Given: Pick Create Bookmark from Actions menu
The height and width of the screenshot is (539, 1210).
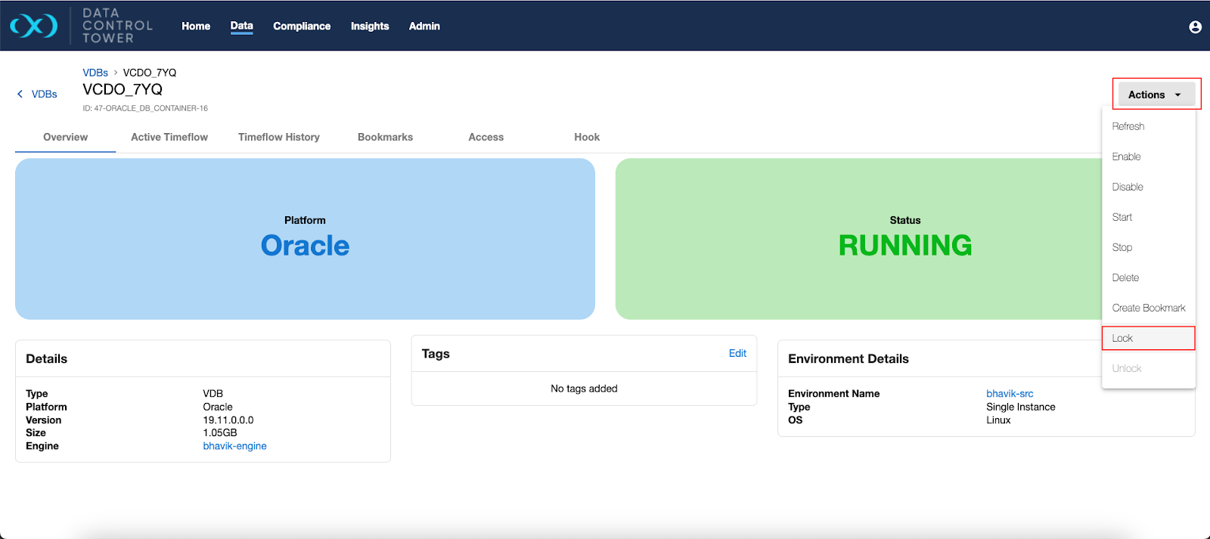Looking at the screenshot, I should pyautogui.click(x=1148, y=308).
